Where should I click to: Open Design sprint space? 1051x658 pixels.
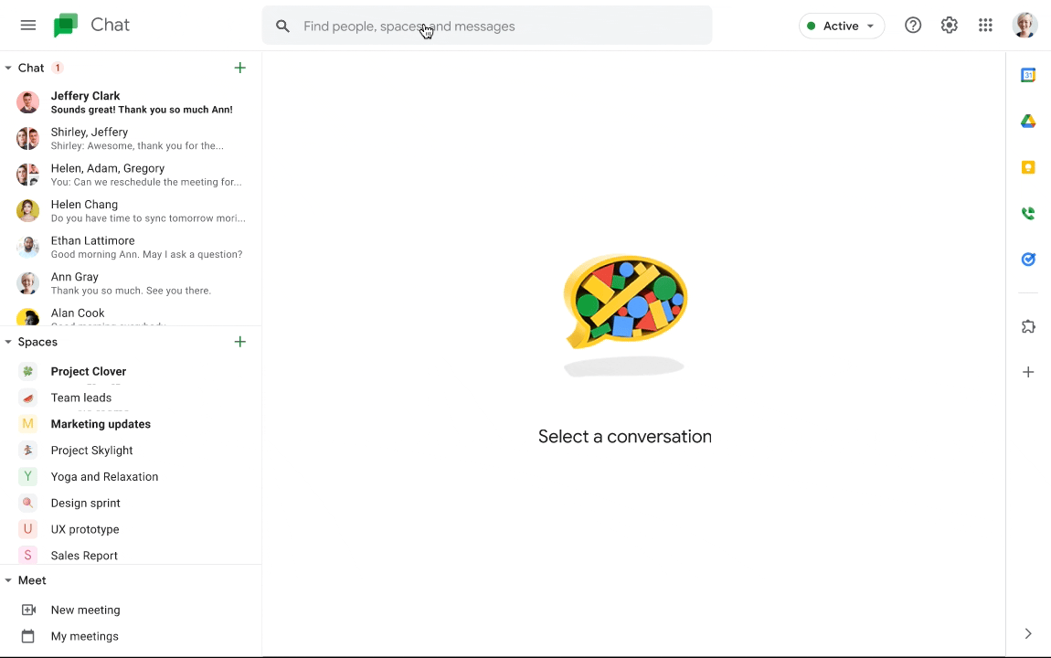coord(131,504)
